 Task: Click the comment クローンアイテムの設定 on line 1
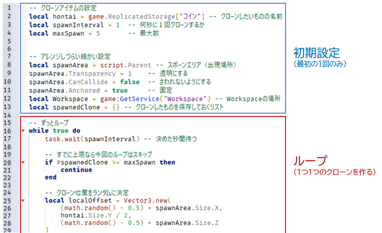[68, 8]
